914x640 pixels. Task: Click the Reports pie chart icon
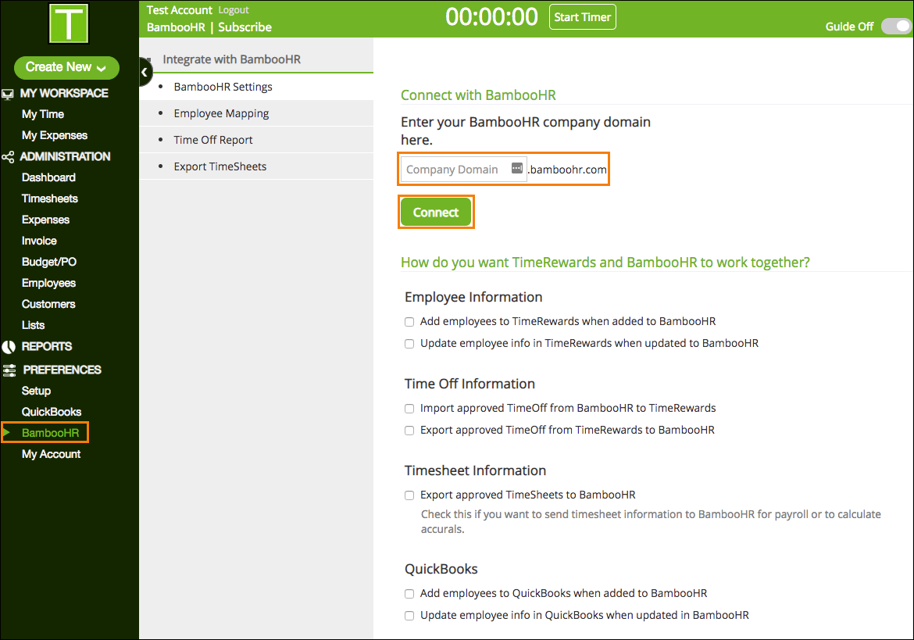pyautogui.click(x=9, y=347)
